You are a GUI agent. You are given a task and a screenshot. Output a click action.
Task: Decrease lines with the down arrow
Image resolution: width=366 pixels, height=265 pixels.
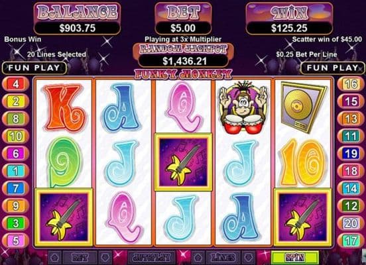249,258
